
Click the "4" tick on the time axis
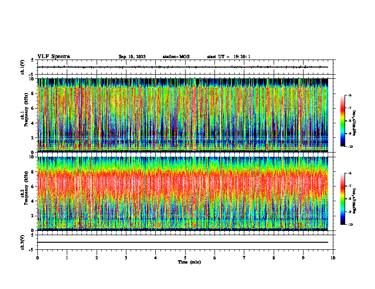155,258
